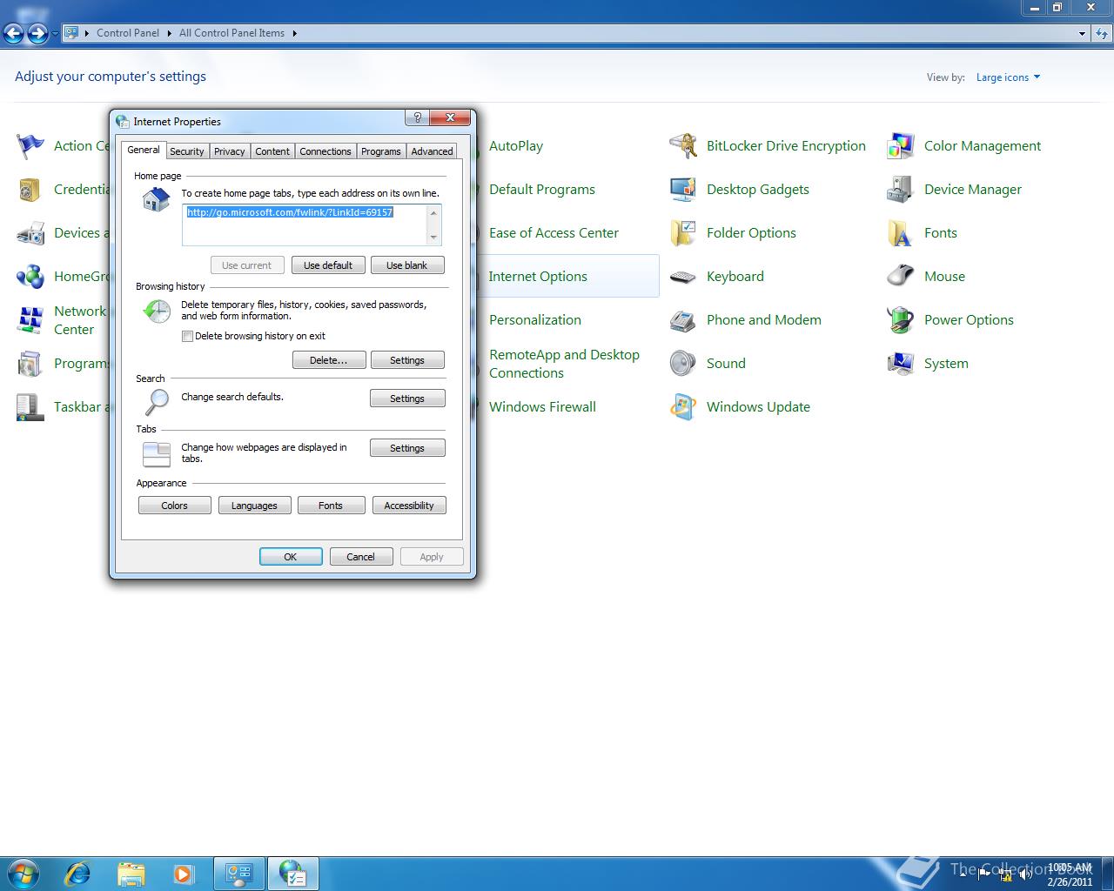This screenshot has width=1114, height=891.
Task: Open the Folder Options icon
Action: 683,233
